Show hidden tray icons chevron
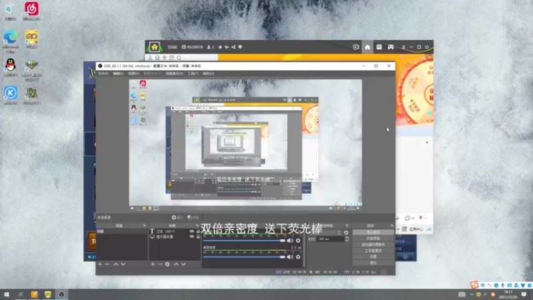Screen dimensions: 533x300 pos(472,295)
